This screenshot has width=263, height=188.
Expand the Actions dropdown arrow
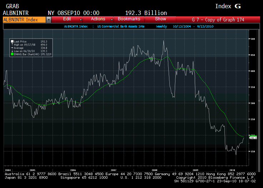[x=112, y=20]
